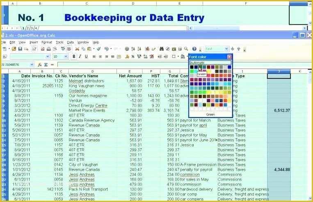Click Find Next down arrow button
Screen dimensions: 313x202
tap(232, 49)
